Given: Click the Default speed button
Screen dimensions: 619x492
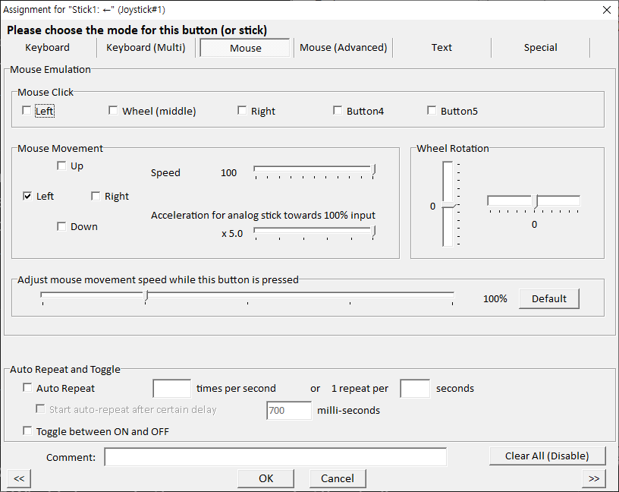Looking at the screenshot, I should (549, 298).
